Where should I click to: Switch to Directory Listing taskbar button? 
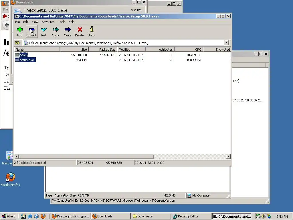71,216
